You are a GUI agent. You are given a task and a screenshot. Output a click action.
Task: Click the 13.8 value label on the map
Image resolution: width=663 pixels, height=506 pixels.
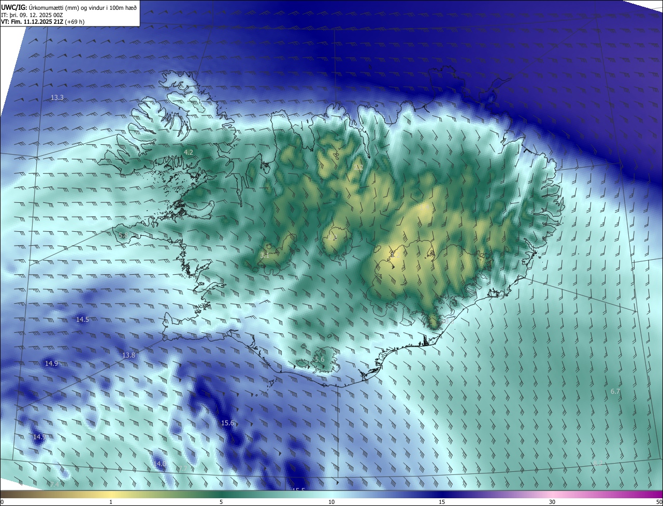[128, 355]
